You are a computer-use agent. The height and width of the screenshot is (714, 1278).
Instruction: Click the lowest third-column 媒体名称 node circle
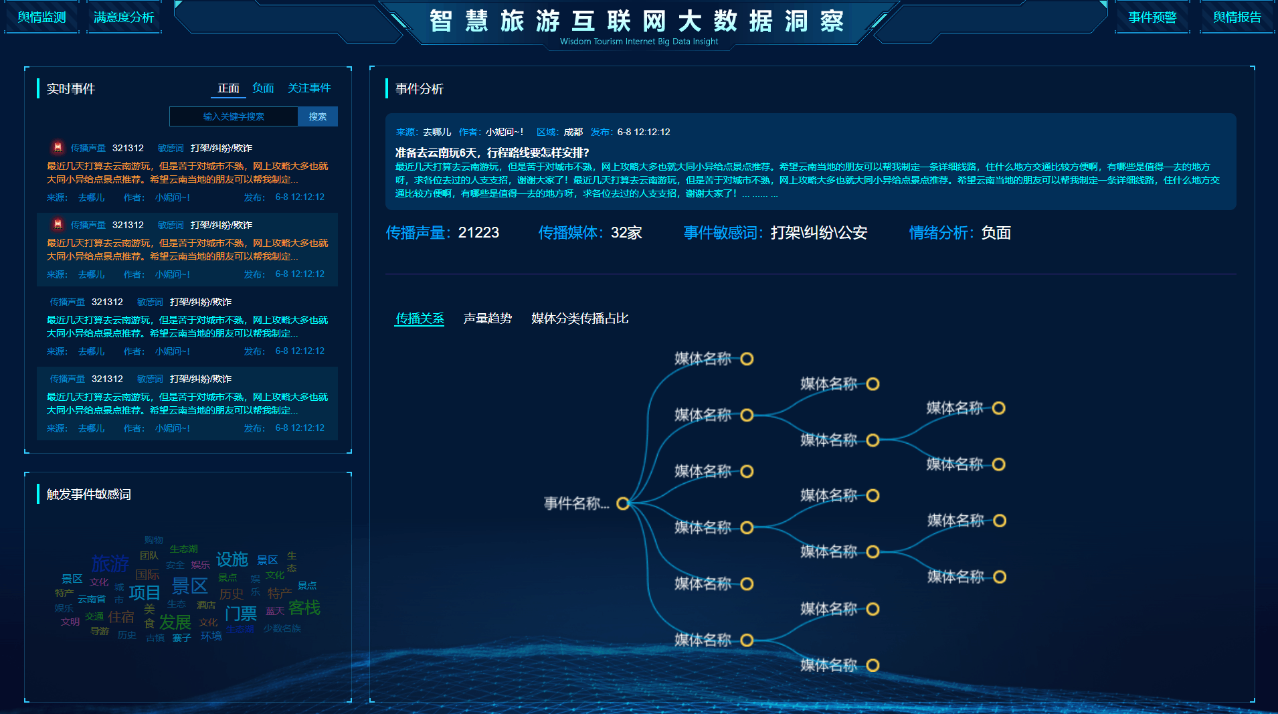coord(999,577)
